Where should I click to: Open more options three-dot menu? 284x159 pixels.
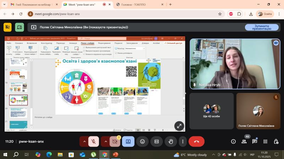(183, 141)
